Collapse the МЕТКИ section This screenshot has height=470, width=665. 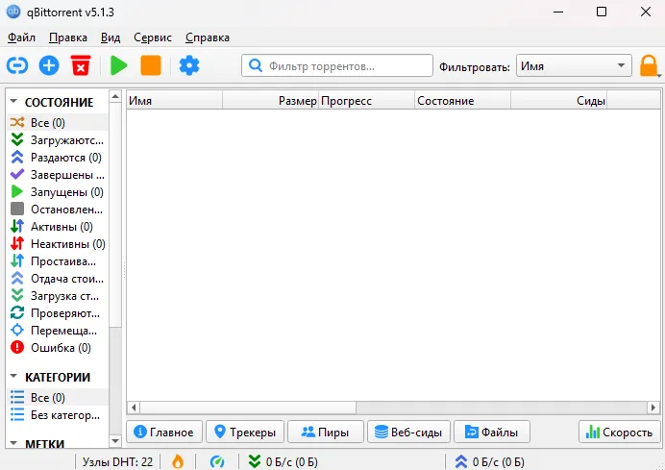click(x=13, y=444)
